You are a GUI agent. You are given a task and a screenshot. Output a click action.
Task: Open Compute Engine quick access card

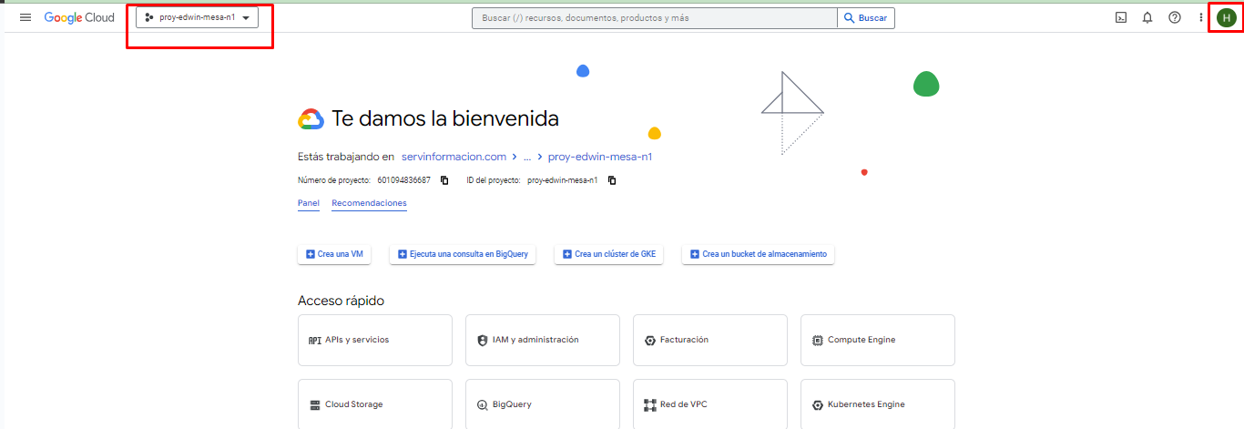coord(878,340)
